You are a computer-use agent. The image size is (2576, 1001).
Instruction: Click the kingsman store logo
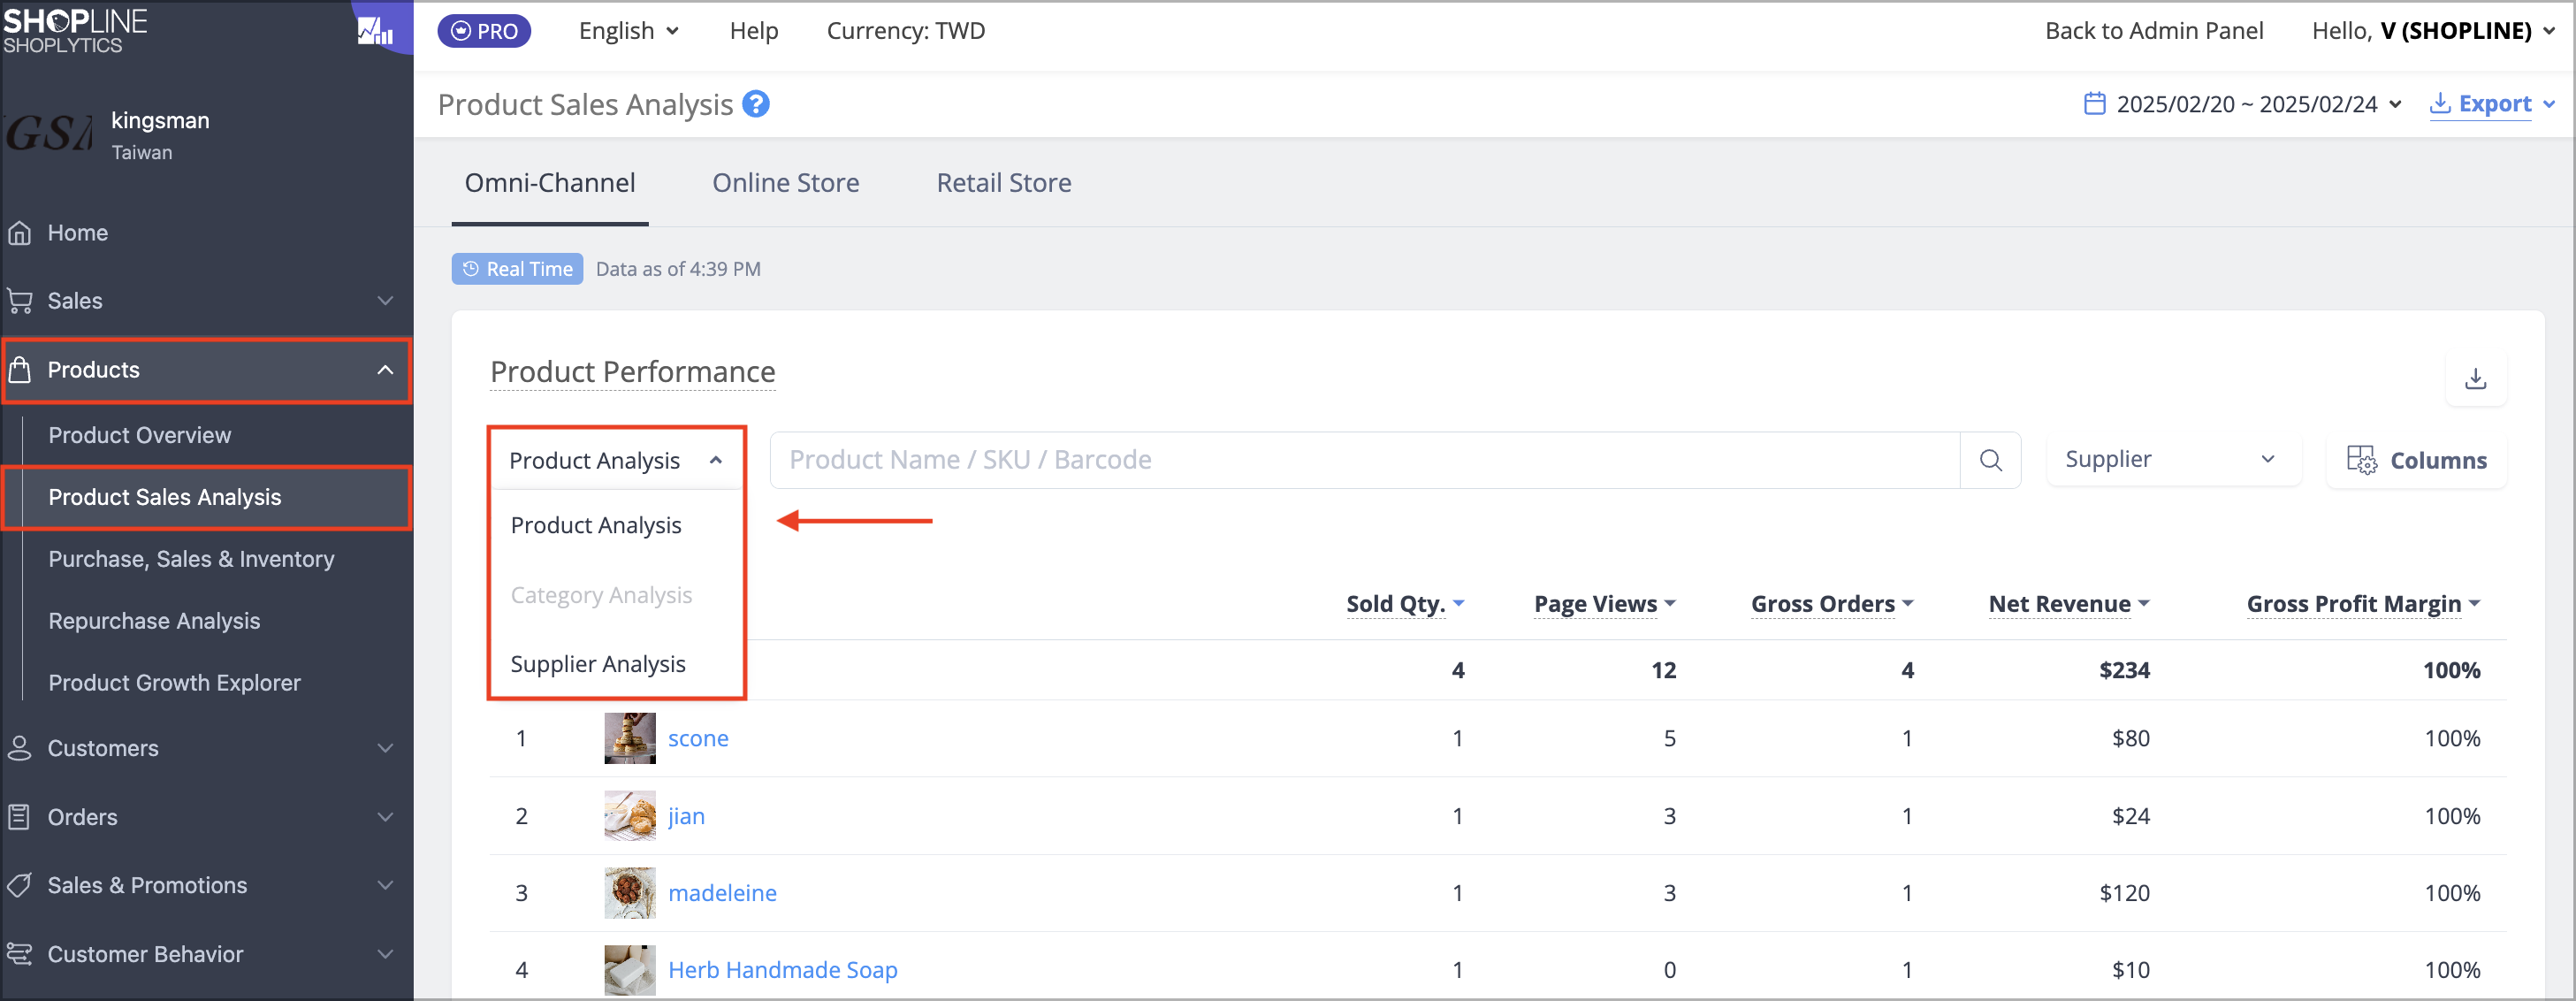[x=48, y=133]
